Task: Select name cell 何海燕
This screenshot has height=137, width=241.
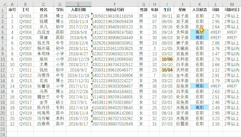Action: 43,113
